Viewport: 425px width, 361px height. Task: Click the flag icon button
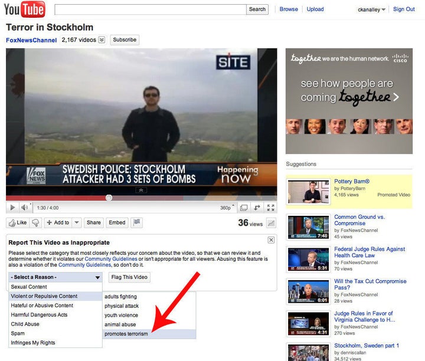(x=136, y=222)
